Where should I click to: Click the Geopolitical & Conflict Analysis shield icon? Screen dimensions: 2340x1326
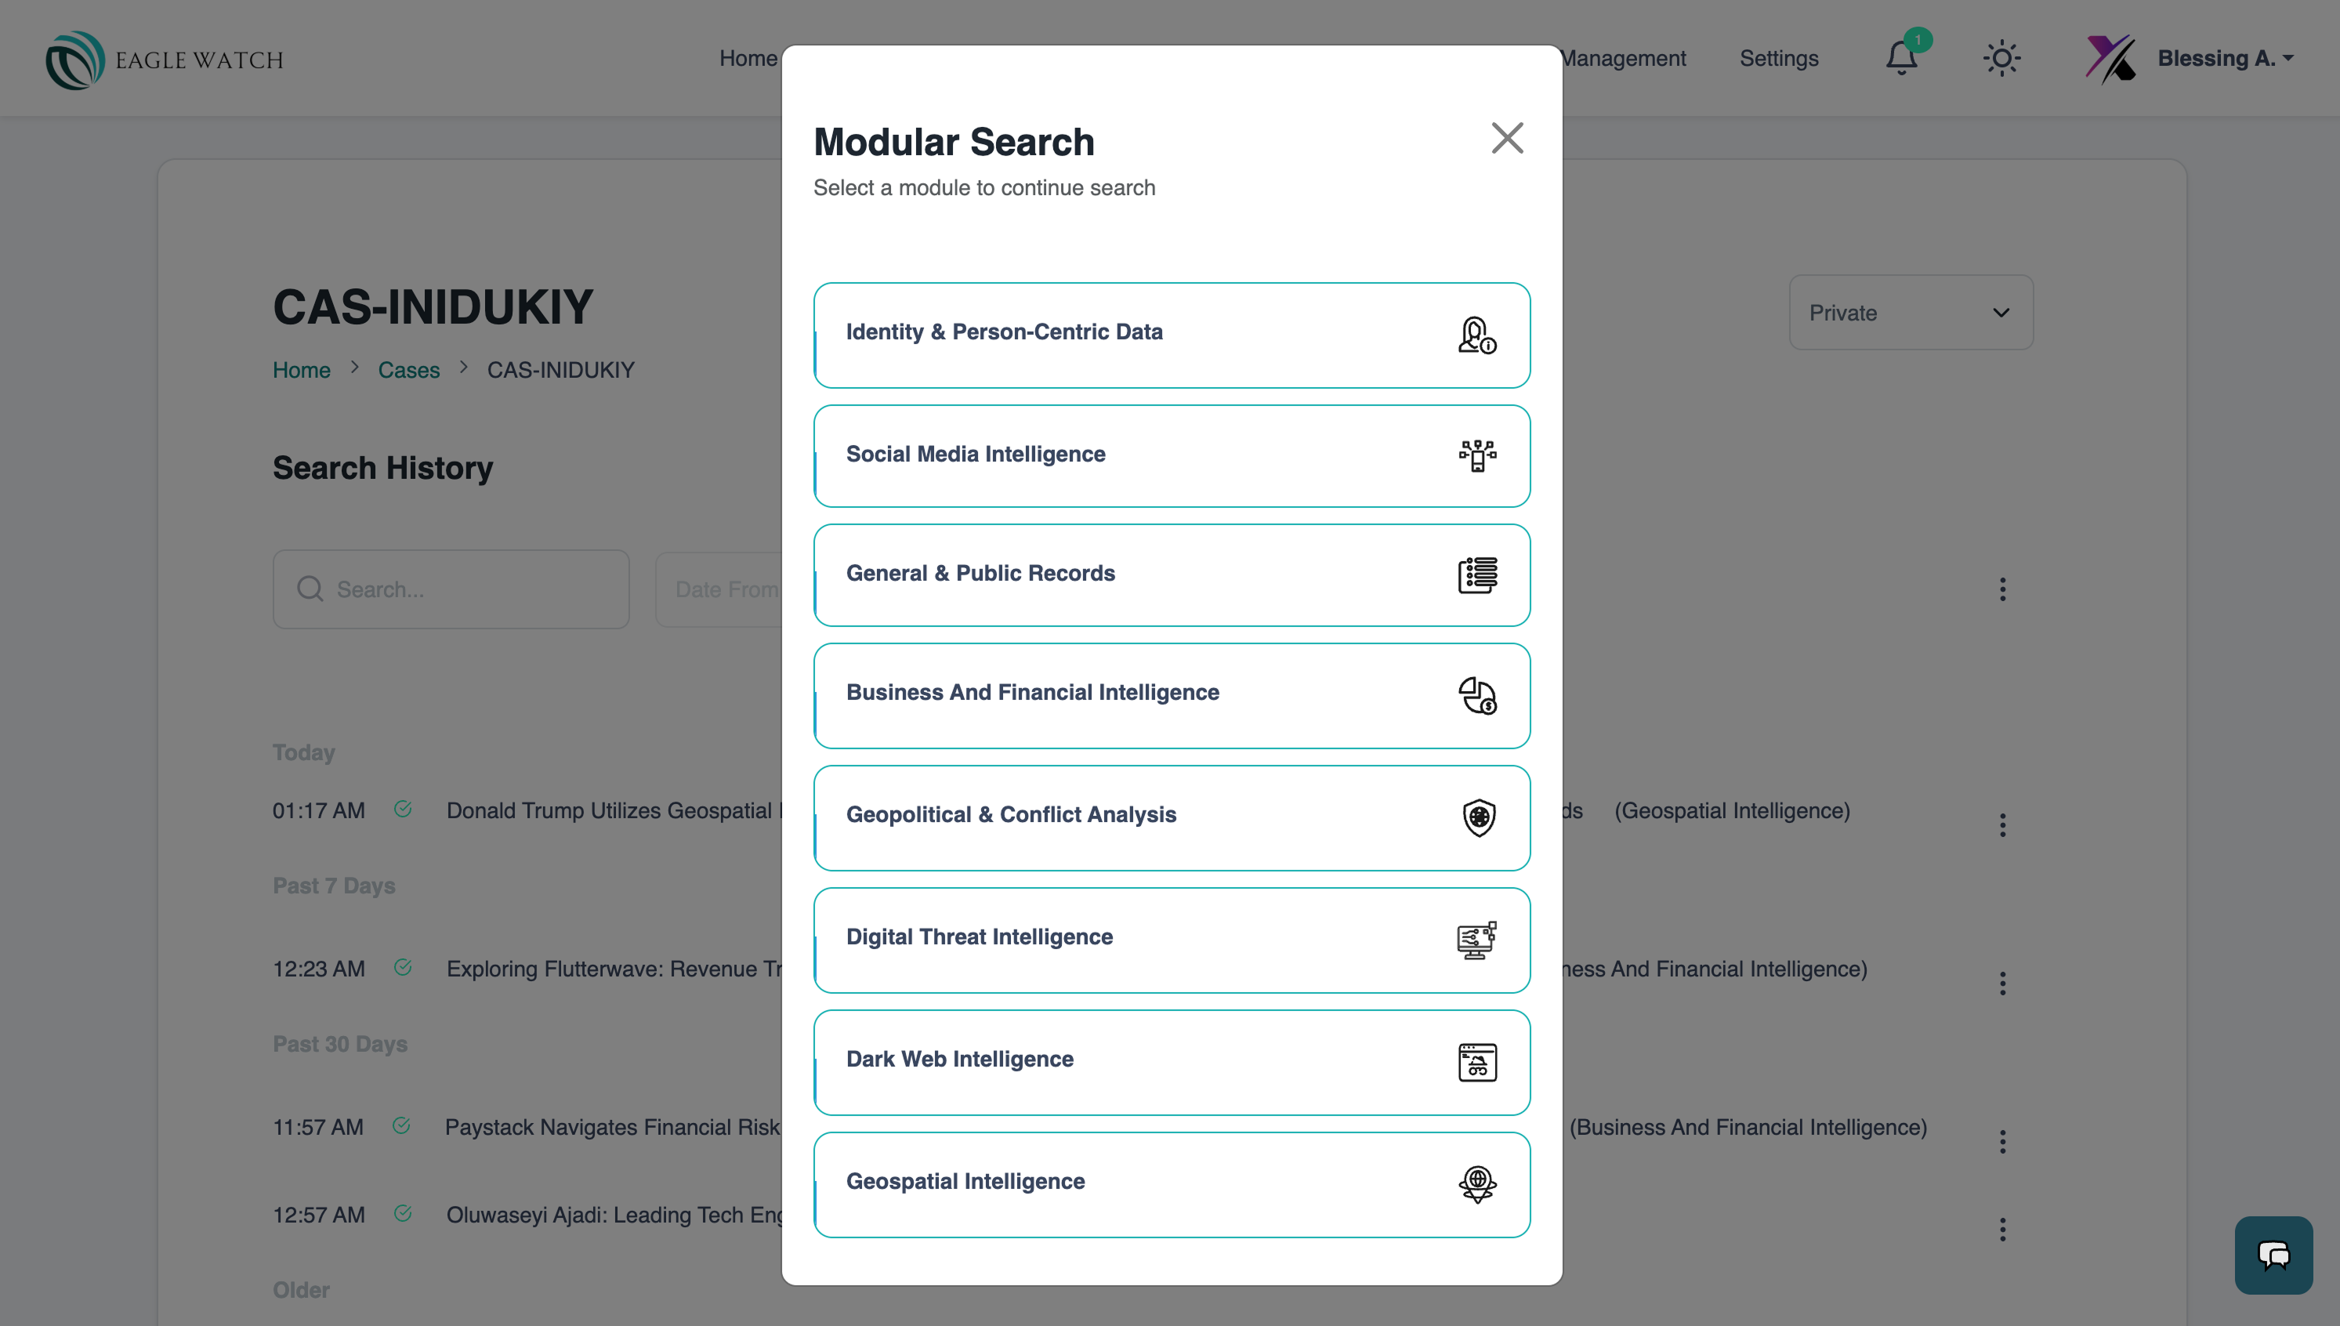coord(1478,817)
